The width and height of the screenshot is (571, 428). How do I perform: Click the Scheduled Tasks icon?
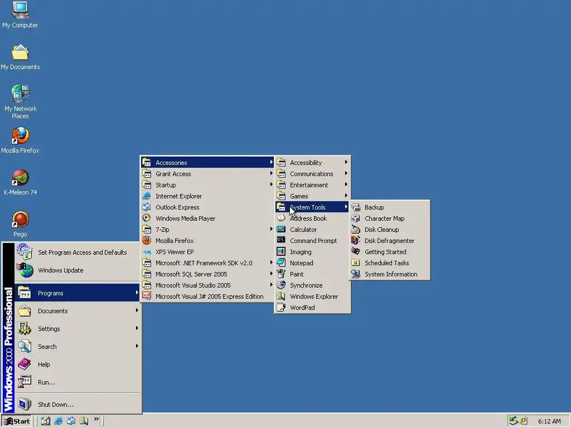(x=356, y=263)
